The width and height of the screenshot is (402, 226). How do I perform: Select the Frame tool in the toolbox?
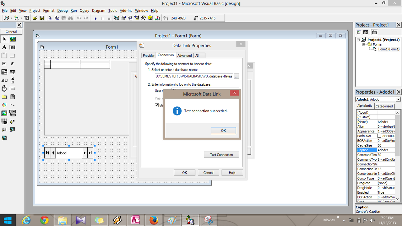4,56
